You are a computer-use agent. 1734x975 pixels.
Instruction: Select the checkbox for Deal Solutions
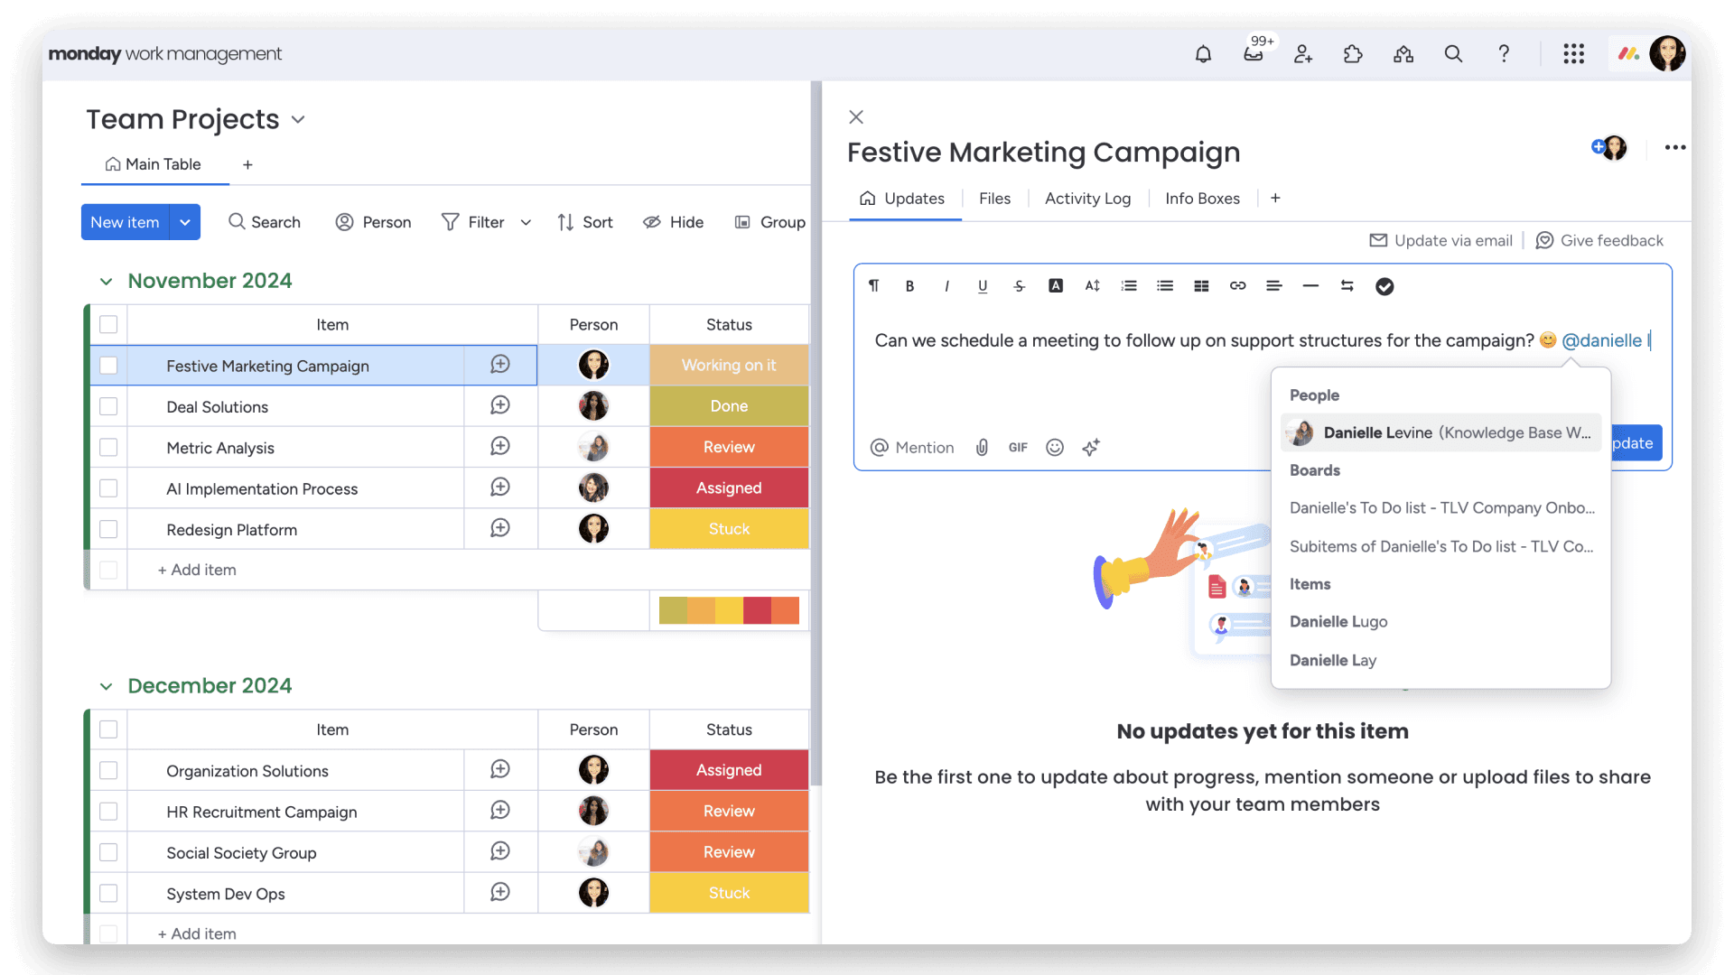[x=108, y=406]
